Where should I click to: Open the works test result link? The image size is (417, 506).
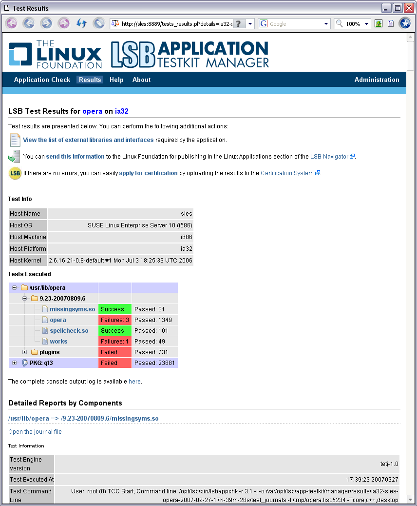pos(58,342)
